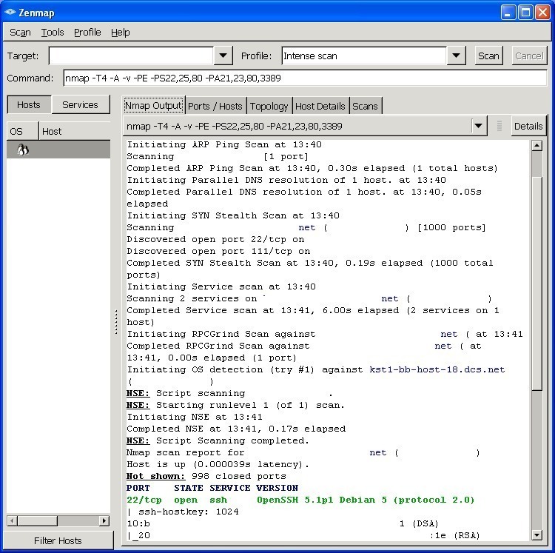Click the grip handle beside Details
The height and width of the screenshot is (553, 555).
click(499, 126)
